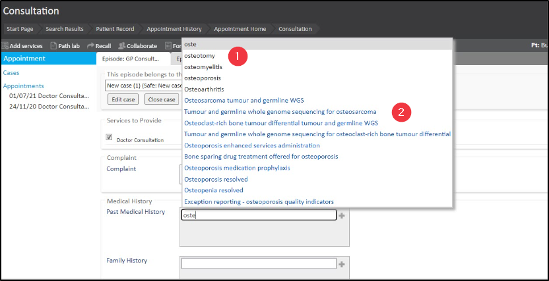Image resolution: width=549 pixels, height=281 pixels.
Task: Navigate to Appointment History breadcrumb
Action: [174, 29]
